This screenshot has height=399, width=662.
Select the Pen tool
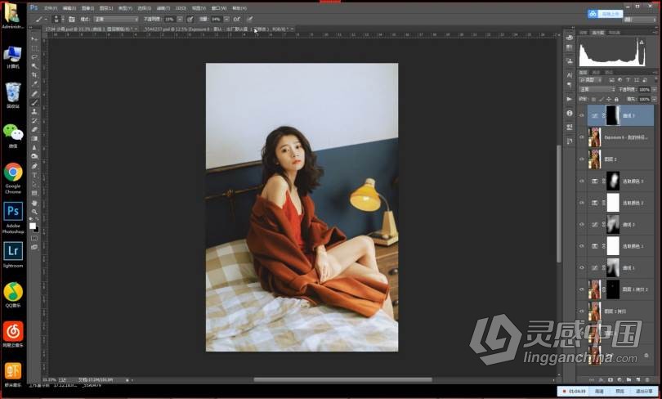[34, 166]
